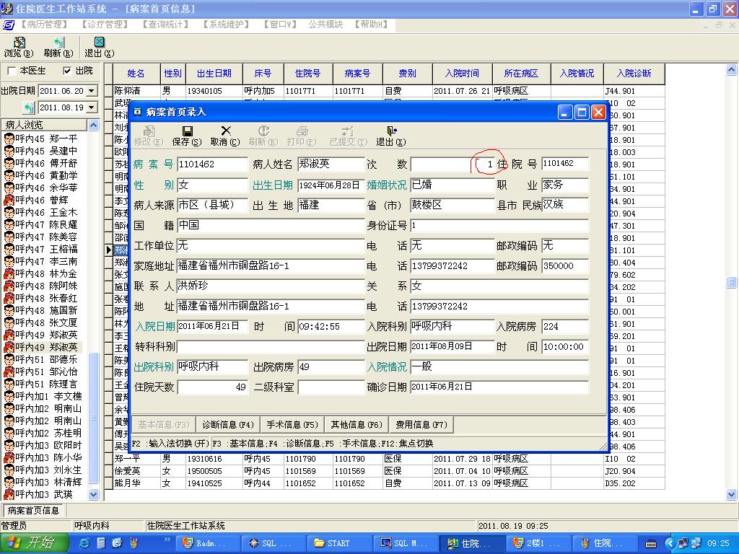Image resolution: width=739 pixels, height=554 pixels.
Task: Click 保存(S) save icon in dialog
Action: tap(187, 136)
